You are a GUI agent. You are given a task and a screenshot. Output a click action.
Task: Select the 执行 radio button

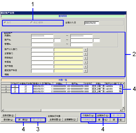tap(5, 23)
